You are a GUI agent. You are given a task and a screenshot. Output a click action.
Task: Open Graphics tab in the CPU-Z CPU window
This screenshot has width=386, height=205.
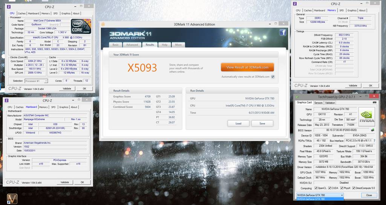(x=66, y=14)
